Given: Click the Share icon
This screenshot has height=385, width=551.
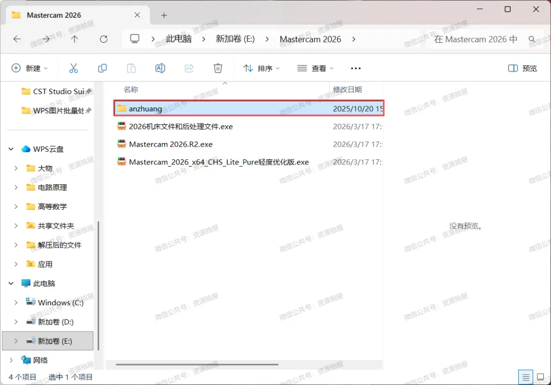Looking at the screenshot, I should (x=189, y=68).
